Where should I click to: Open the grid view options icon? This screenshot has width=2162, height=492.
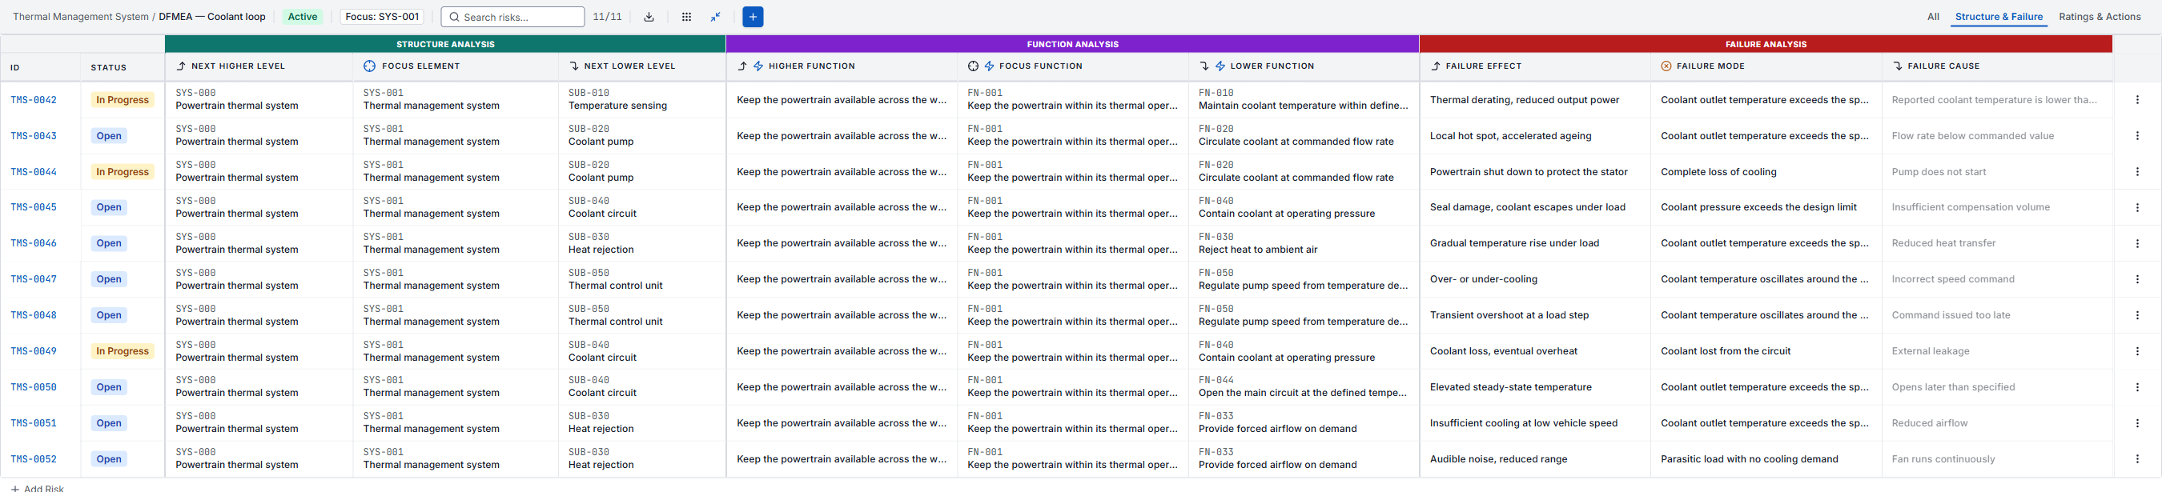click(686, 17)
